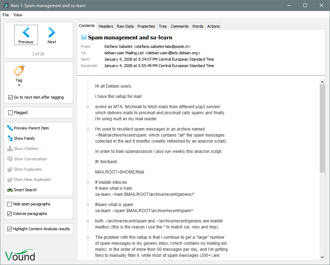Open the Raw Data tab
The height and width of the screenshot is (265, 330).
125,26
